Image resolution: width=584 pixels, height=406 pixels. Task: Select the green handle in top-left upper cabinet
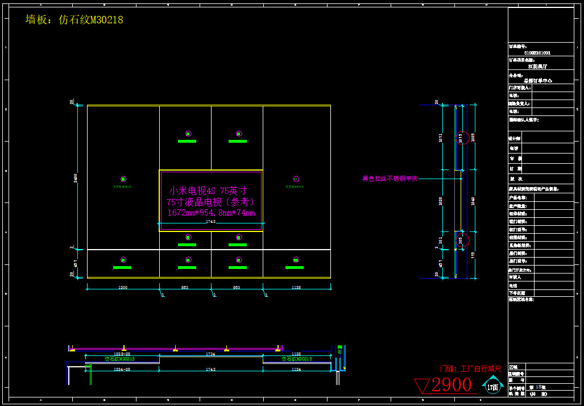187,141
